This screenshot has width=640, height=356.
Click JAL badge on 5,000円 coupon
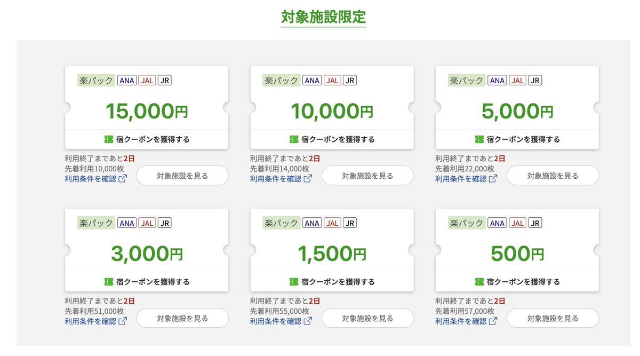(x=518, y=81)
